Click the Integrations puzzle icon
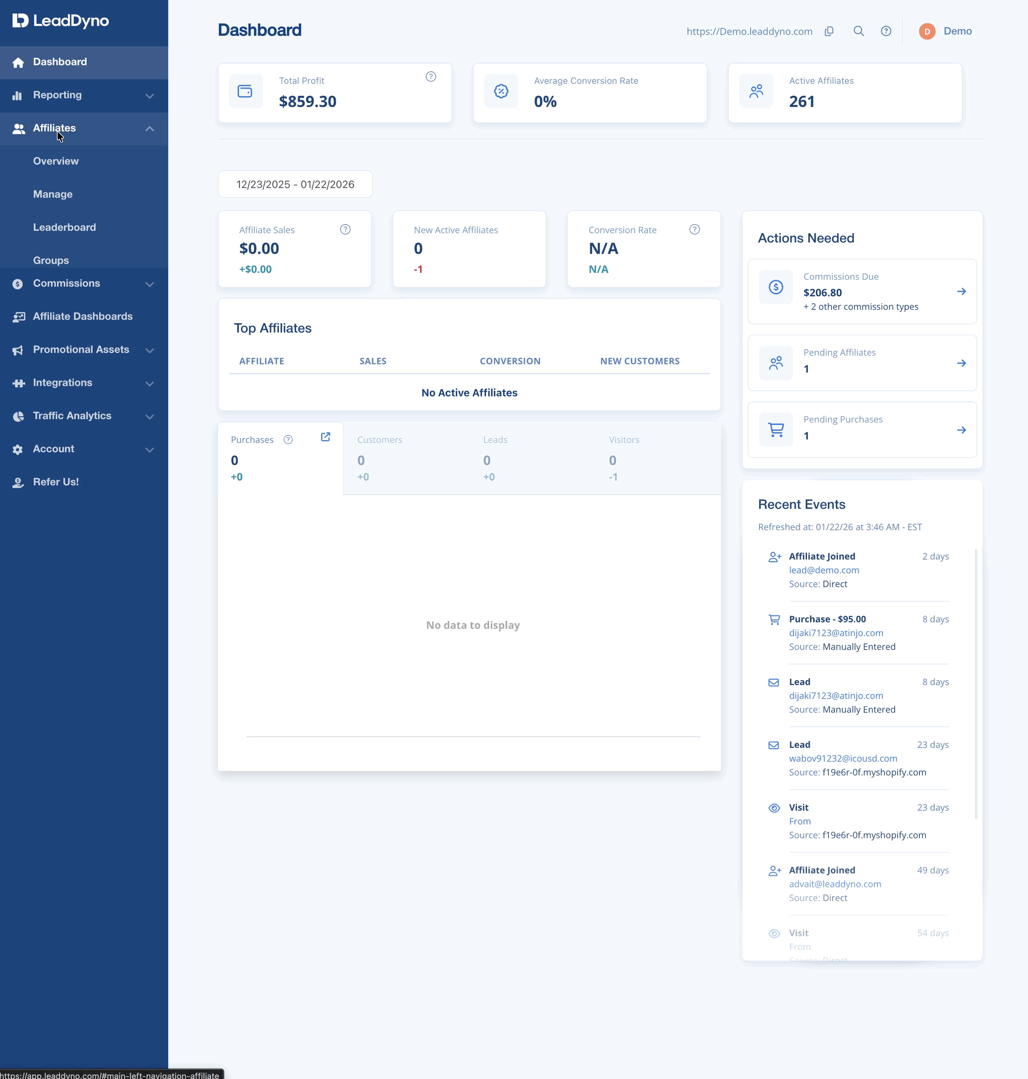 pyautogui.click(x=18, y=383)
